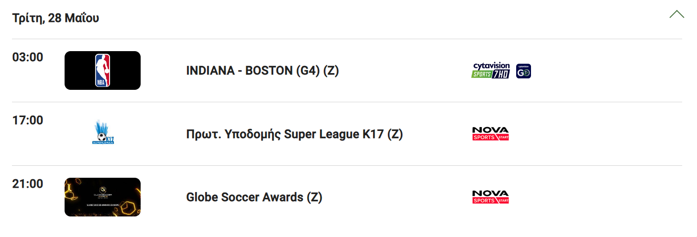Click the Cytavision GO icon

click(x=524, y=71)
